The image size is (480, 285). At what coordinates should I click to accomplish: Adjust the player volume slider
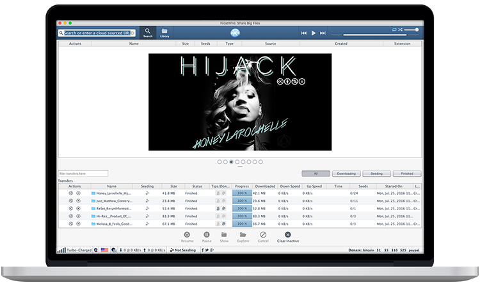click(x=412, y=29)
